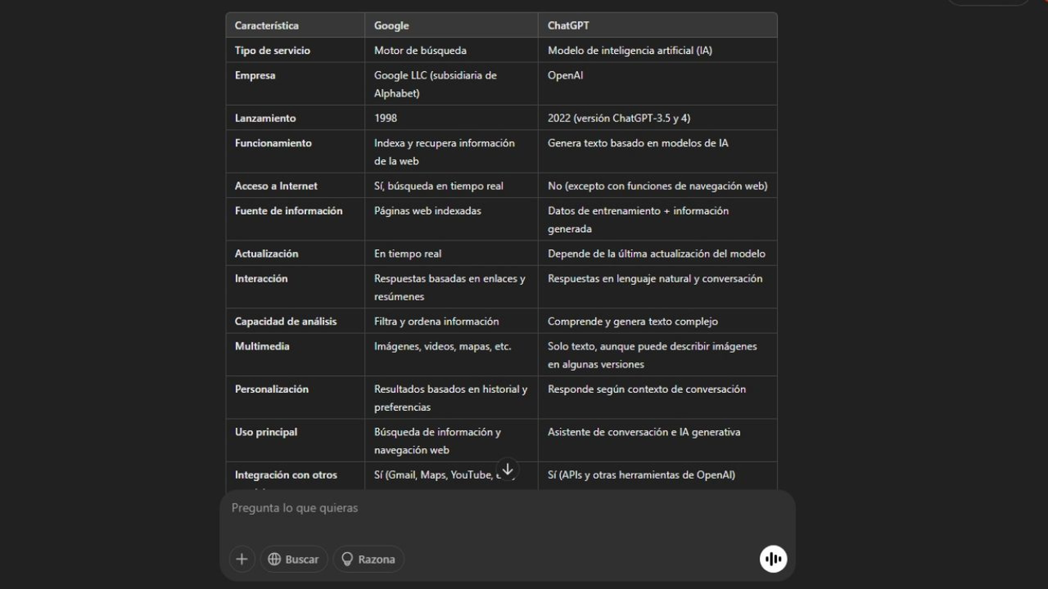Click the 'Acceso a Internet' row label
Viewport: 1048px width, 589px height.
276,186
